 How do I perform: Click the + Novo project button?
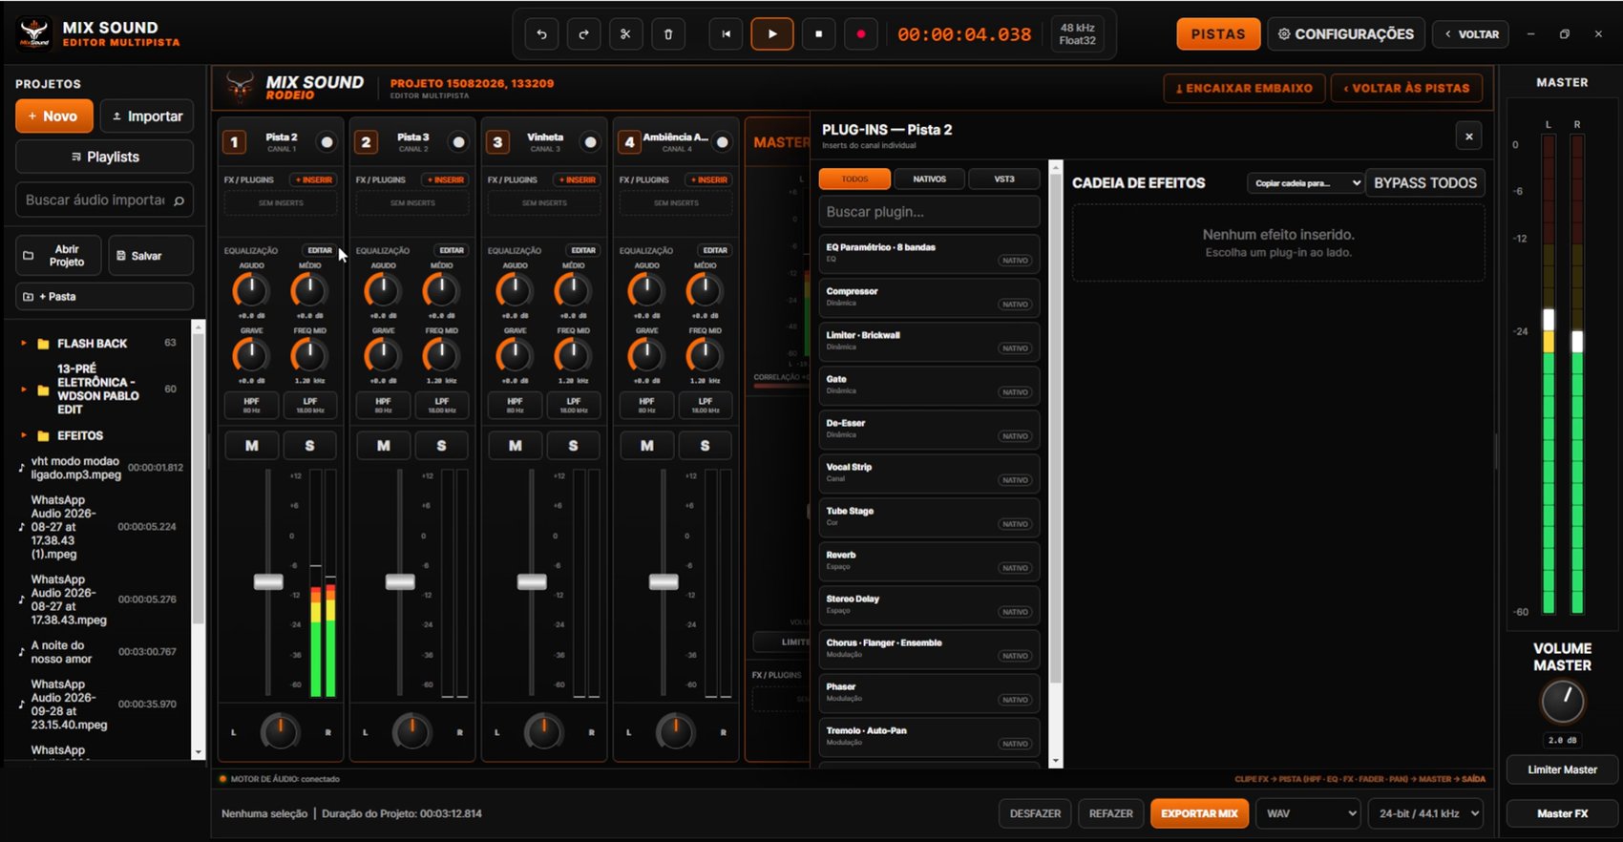pyautogui.click(x=53, y=116)
